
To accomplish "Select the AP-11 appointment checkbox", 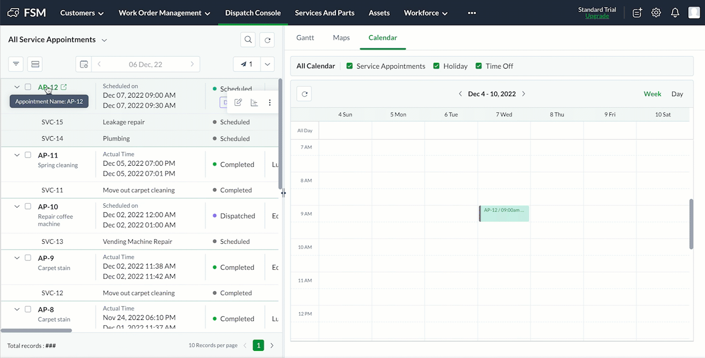I will 28,155.
